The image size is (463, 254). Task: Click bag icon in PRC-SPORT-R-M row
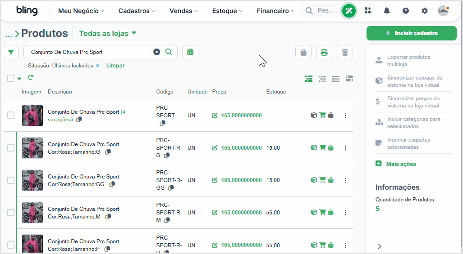click(x=331, y=213)
